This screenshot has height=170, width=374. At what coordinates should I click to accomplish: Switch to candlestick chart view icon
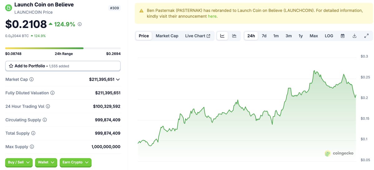pos(234,36)
